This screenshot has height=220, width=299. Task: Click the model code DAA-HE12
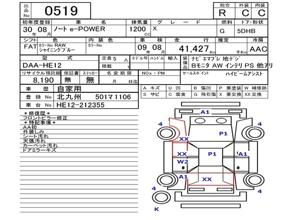click(x=42, y=65)
